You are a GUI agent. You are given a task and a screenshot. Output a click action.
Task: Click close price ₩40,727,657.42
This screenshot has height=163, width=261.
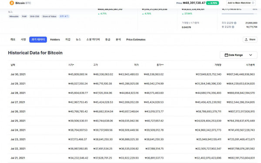click(154, 121)
